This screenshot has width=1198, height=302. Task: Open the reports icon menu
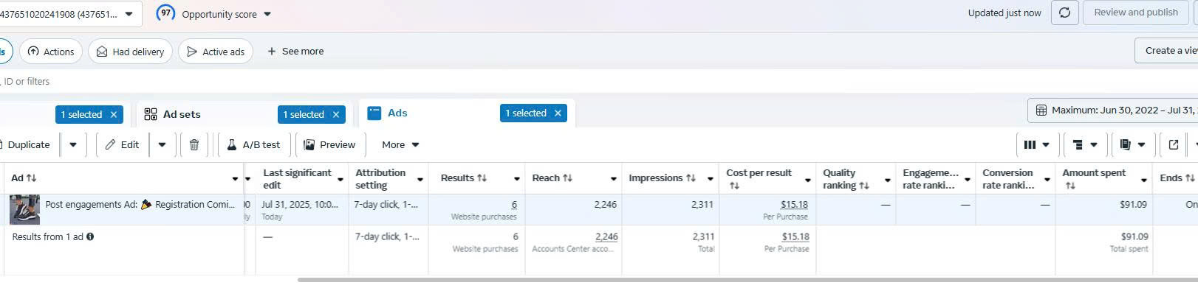coord(1132,145)
